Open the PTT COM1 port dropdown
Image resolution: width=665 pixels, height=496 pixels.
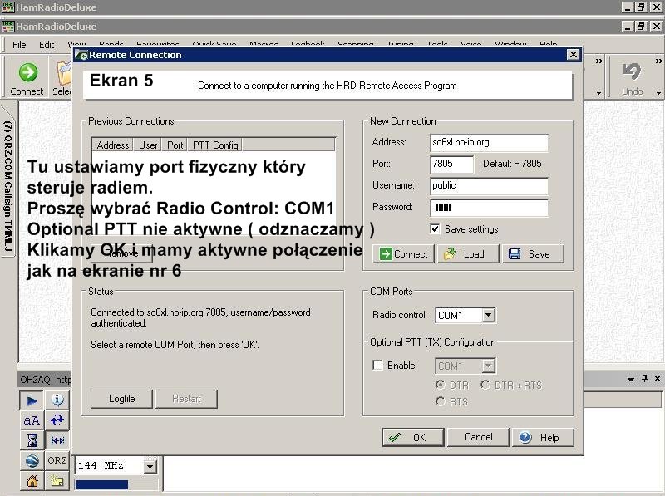click(x=489, y=366)
